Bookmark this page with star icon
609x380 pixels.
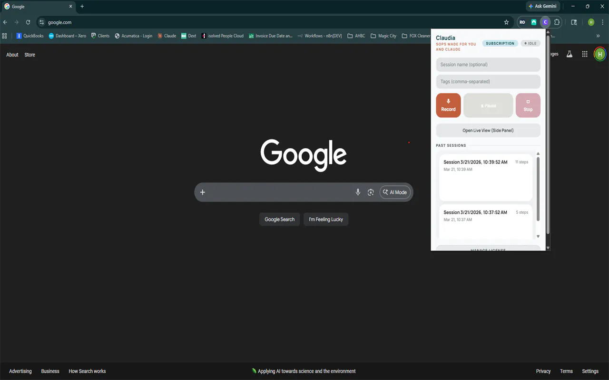[506, 22]
